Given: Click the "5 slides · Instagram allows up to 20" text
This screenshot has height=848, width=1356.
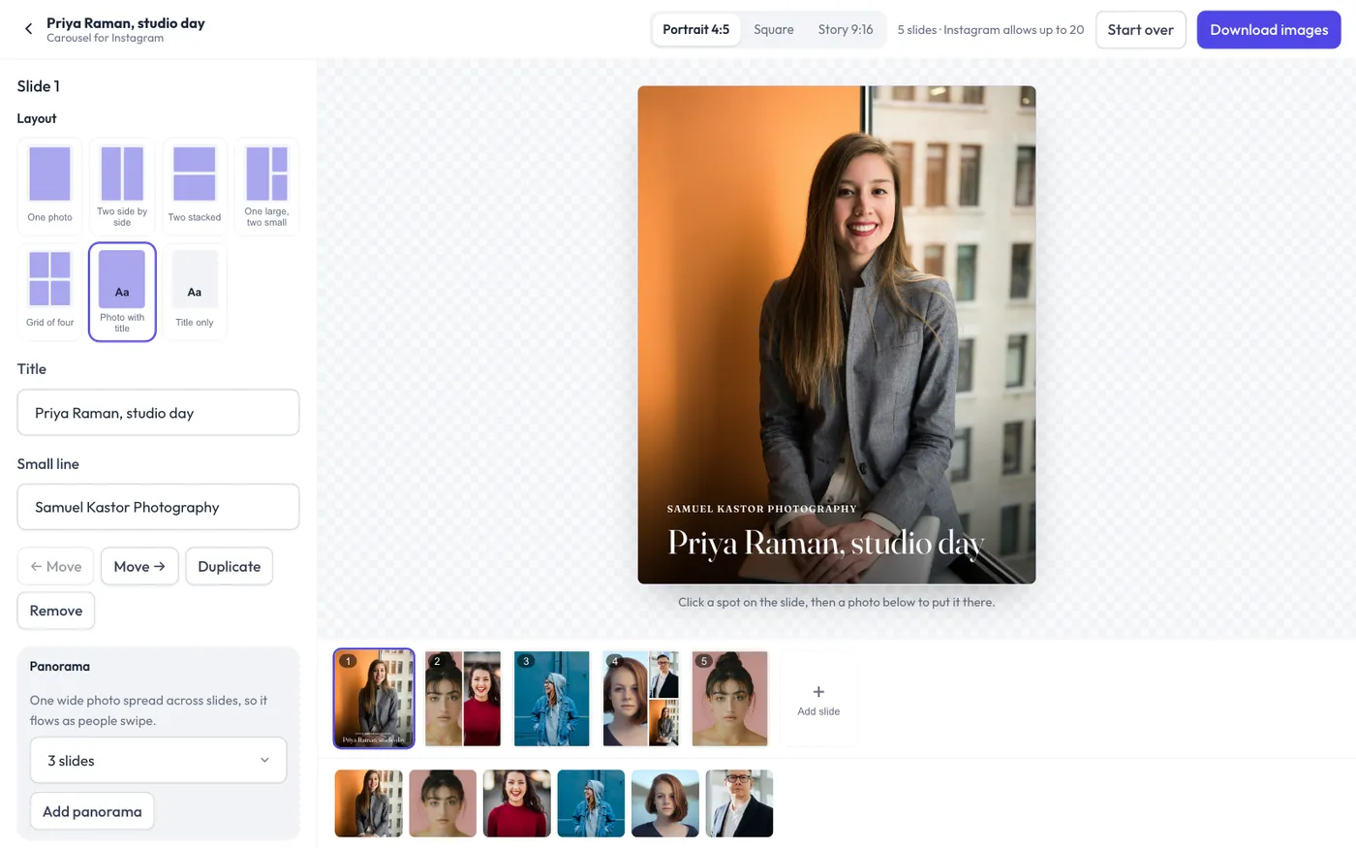Looking at the screenshot, I should tap(991, 29).
